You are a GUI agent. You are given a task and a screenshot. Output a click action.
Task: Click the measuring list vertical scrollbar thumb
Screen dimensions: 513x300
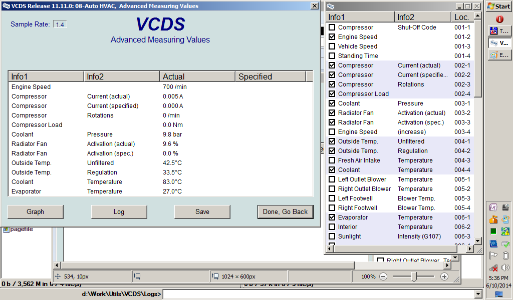(x=477, y=58)
